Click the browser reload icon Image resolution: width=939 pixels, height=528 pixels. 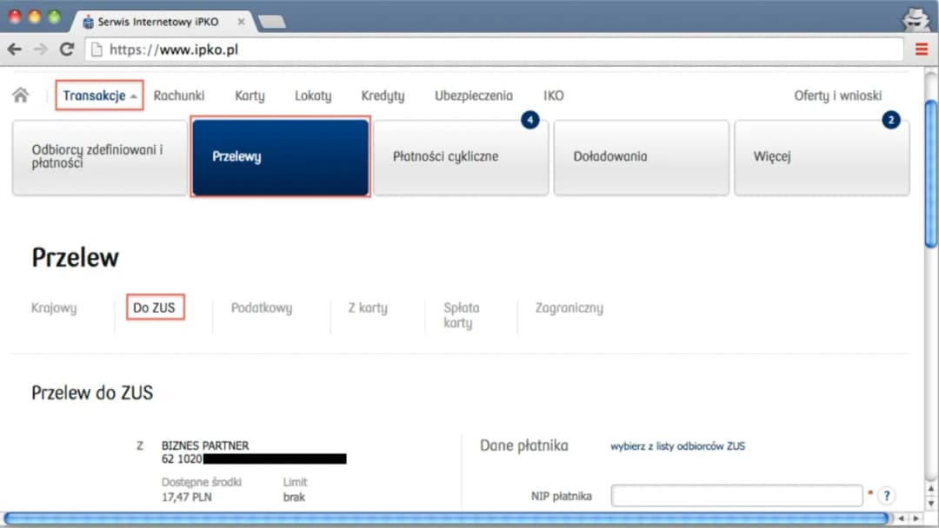(x=66, y=49)
